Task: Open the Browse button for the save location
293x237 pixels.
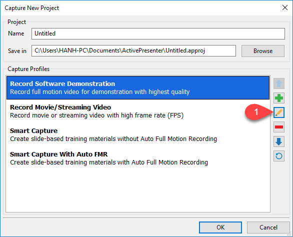Action: (x=263, y=51)
